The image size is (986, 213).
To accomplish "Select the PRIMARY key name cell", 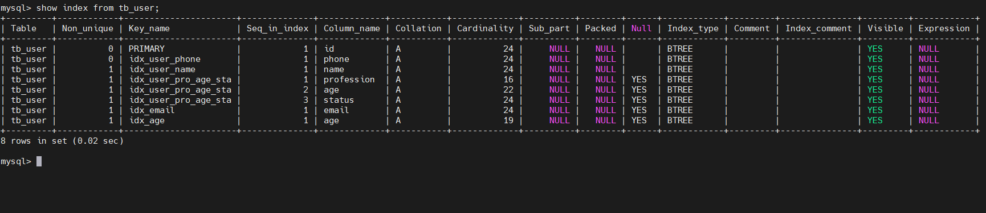I will pos(146,49).
